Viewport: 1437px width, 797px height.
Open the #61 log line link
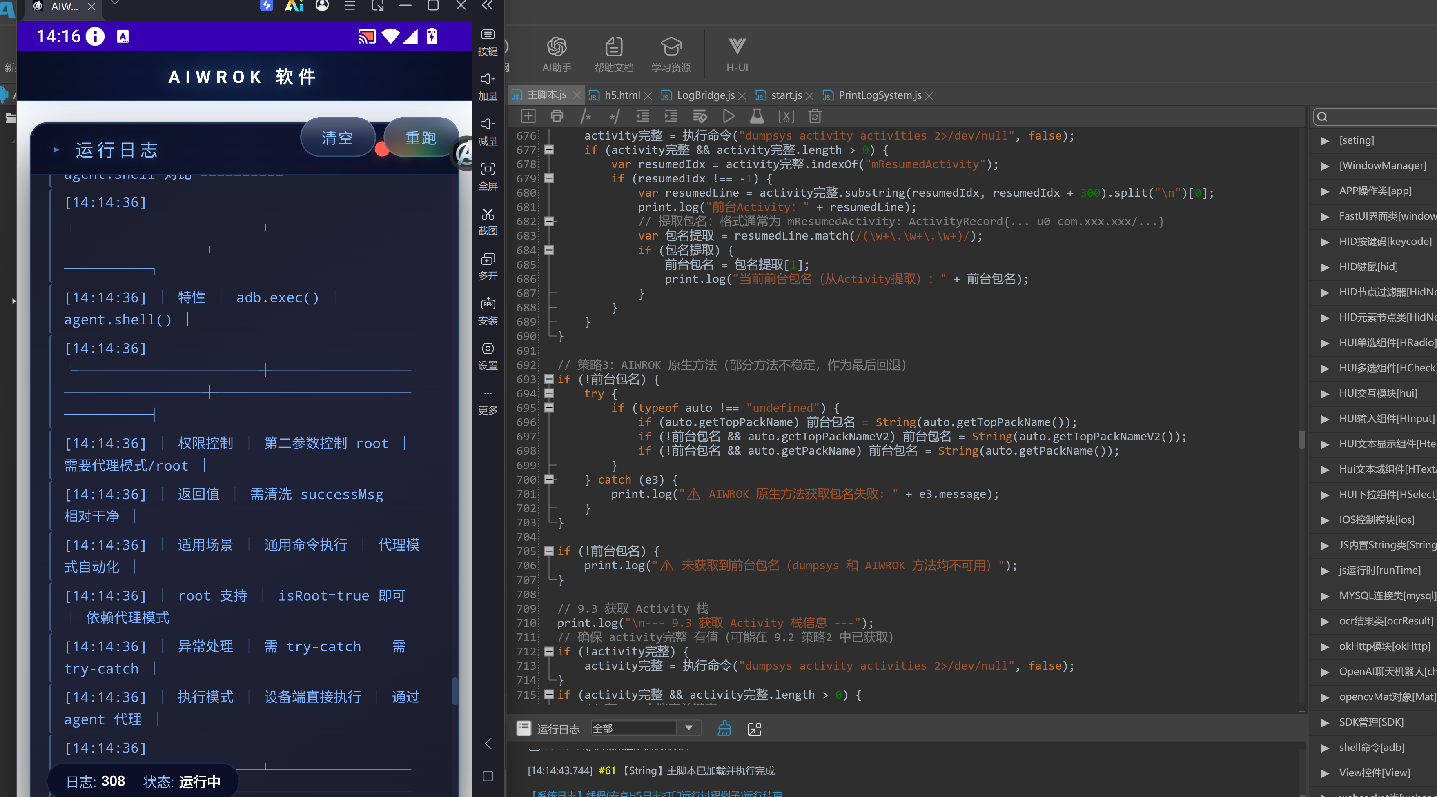607,770
